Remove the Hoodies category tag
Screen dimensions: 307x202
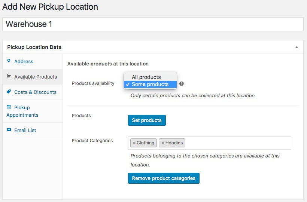(163, 143)
